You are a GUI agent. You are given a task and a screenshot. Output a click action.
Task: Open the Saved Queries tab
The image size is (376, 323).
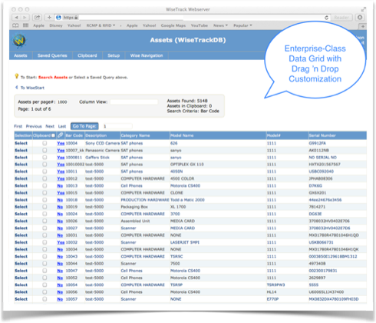(x=52, y=55)
